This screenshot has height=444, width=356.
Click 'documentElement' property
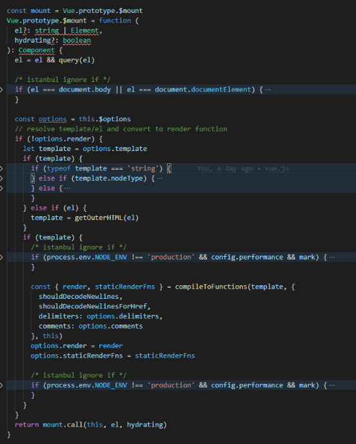pyautogui.click(x=221, y=90)
